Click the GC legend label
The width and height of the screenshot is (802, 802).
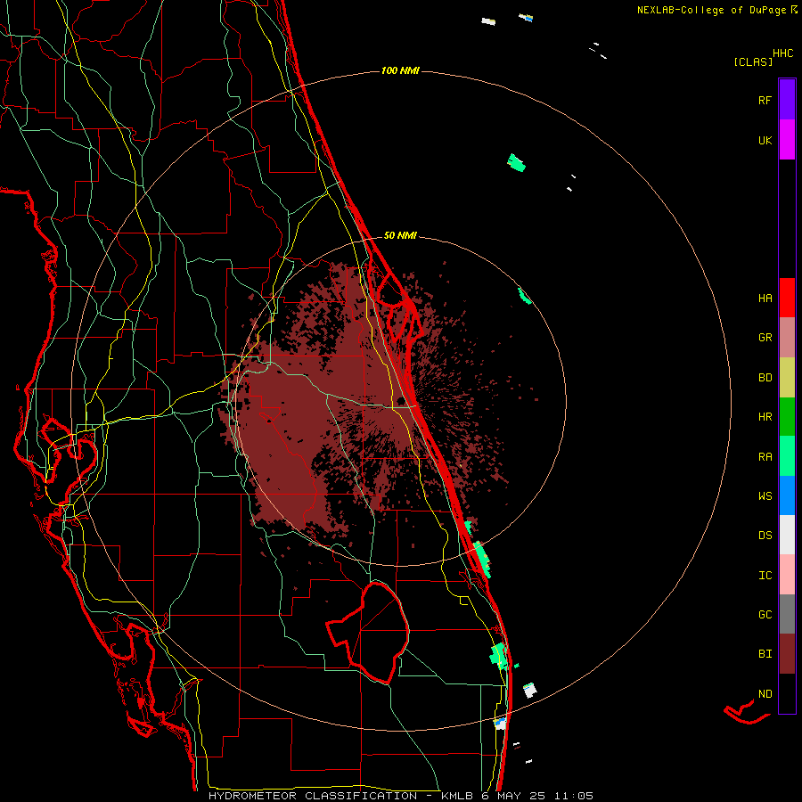pyautogui.click(x=765, y=615)
